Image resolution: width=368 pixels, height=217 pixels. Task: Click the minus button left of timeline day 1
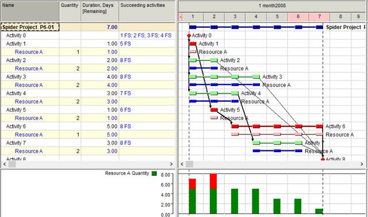pyautogui.click(x=181, y=17)
